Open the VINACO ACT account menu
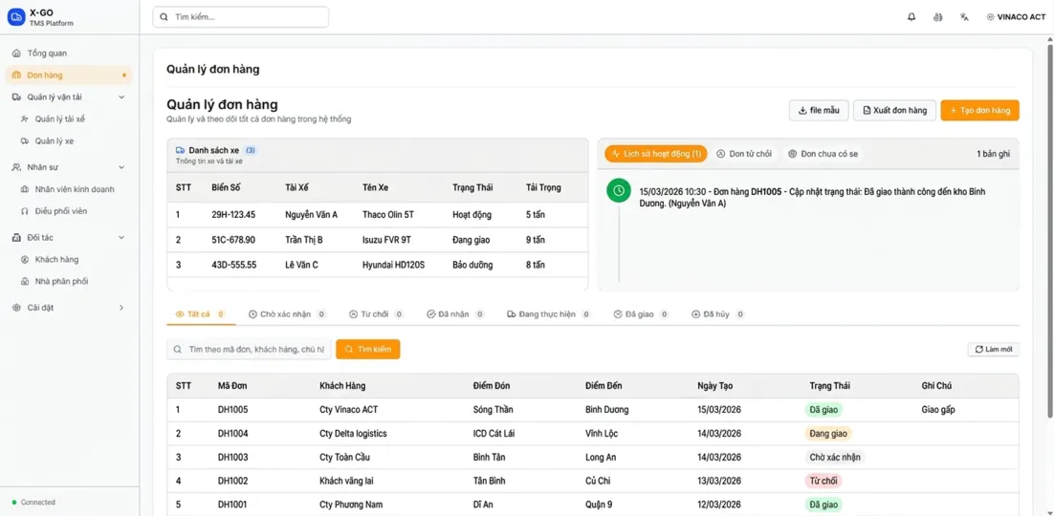 [1016, 17]
